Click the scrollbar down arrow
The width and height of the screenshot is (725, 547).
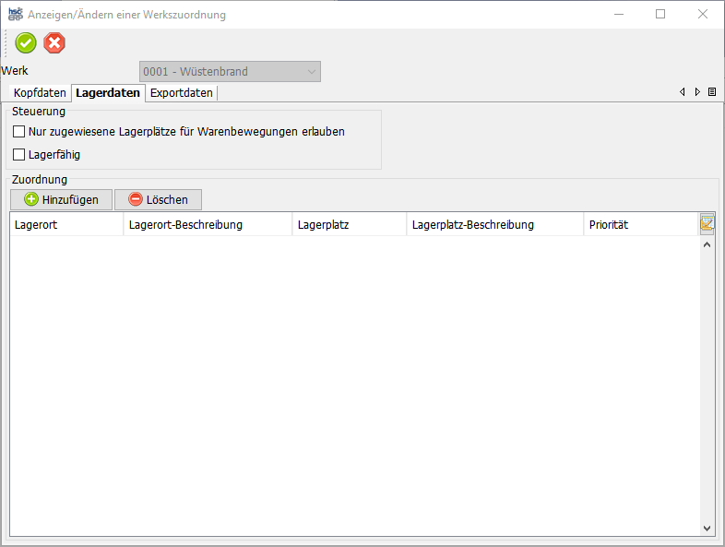(x=707, y=529)
